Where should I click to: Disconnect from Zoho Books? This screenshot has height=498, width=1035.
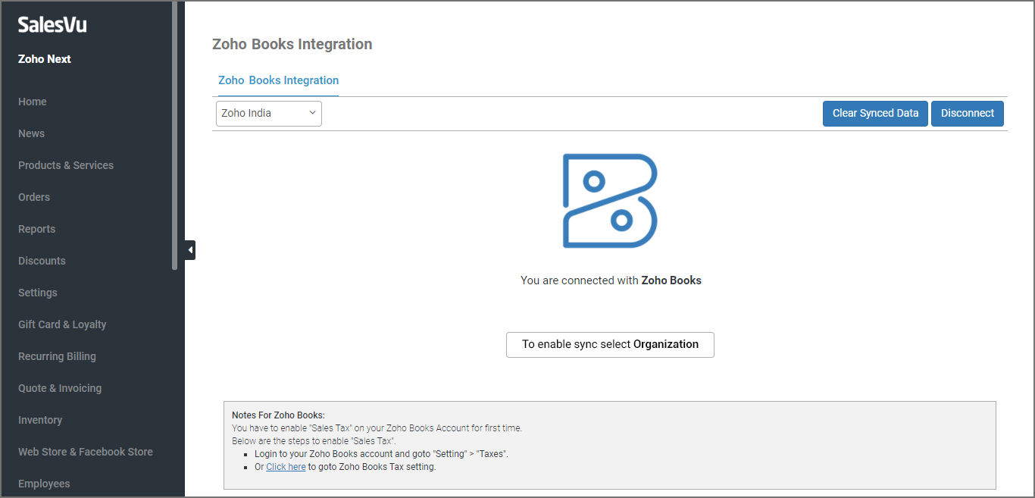click(x=967, y=114)
